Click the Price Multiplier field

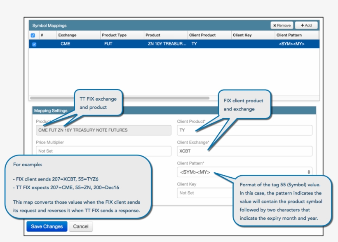(x=103, y=151)
